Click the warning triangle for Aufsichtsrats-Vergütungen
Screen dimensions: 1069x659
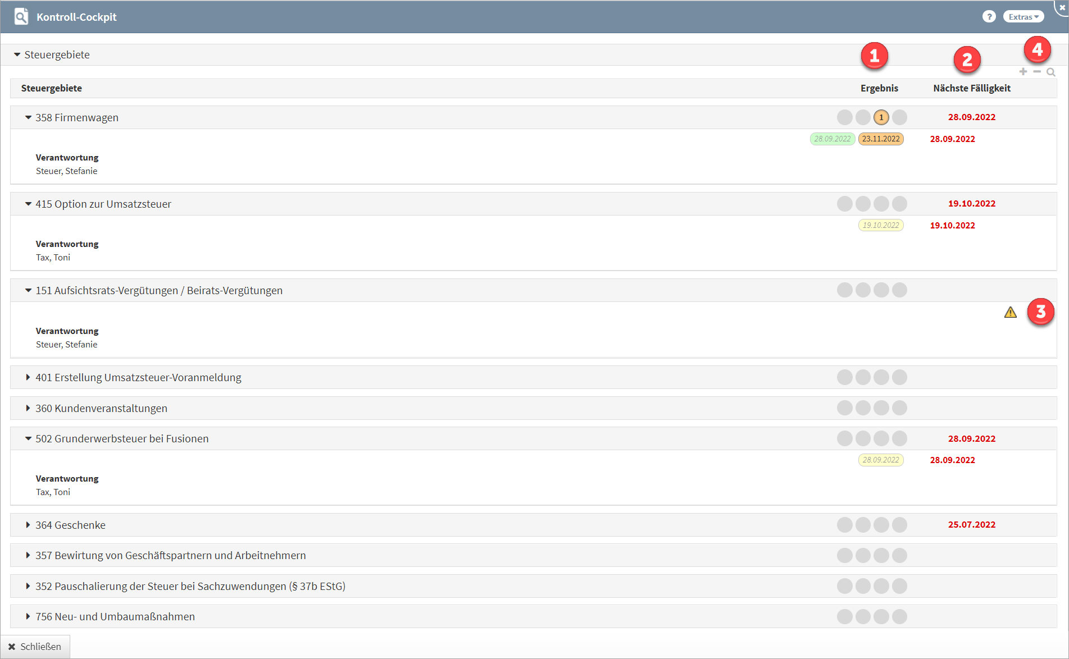[x=1011, y=312]
